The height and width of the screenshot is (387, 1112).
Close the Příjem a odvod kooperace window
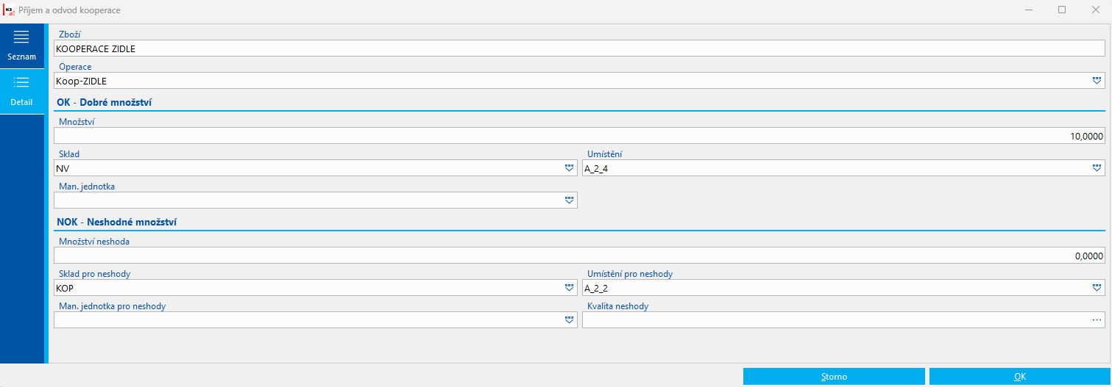click(x=1095, y=10)
